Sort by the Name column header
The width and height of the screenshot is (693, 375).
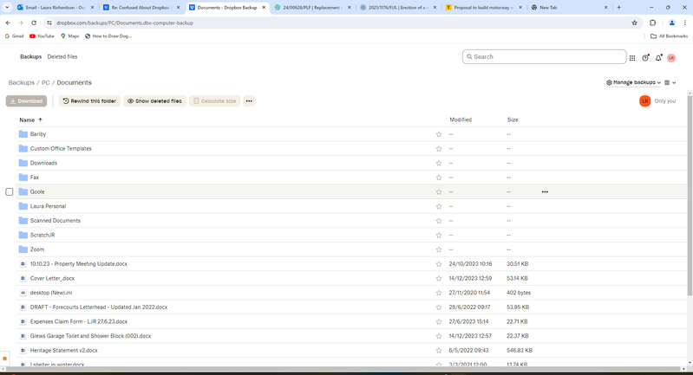[x=27, y=120]
